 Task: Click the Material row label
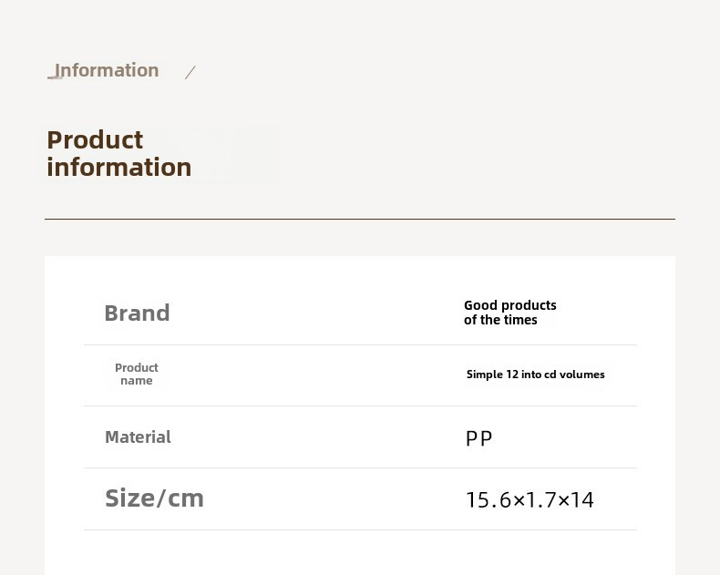138,436
